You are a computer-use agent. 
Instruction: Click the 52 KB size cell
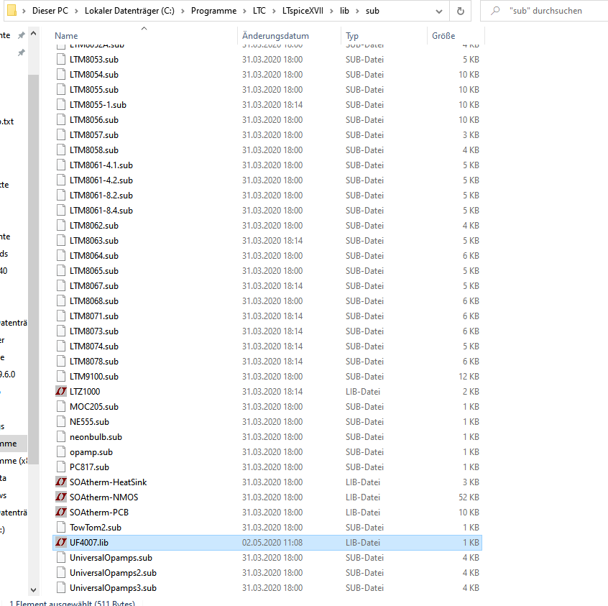pos(469,497)
